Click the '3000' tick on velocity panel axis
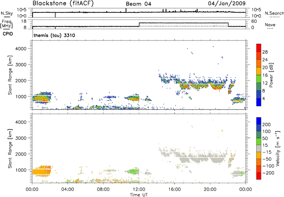 coord(21,138)
